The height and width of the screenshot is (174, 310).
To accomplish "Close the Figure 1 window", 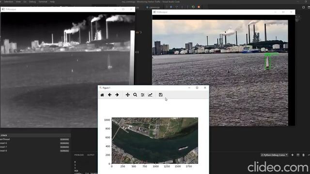I will click(205, 88).
